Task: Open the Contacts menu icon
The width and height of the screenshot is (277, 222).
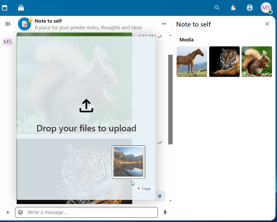Action: click(x=250, y=8)
